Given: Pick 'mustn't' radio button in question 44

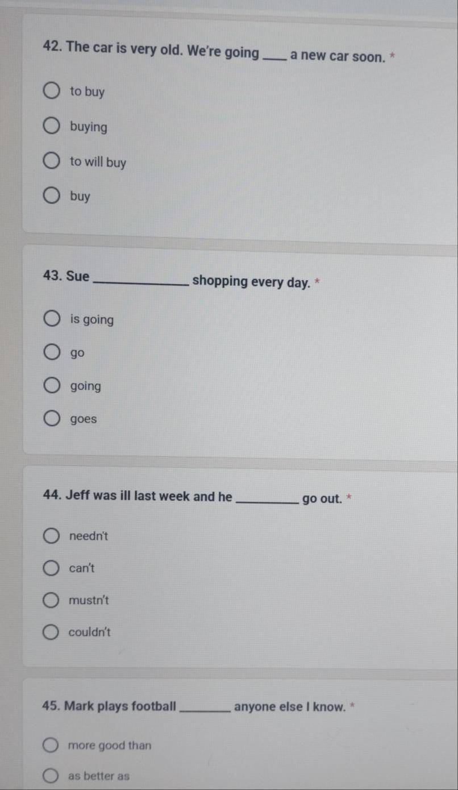Looking at the screenshot, I should [x=52, y=600].
